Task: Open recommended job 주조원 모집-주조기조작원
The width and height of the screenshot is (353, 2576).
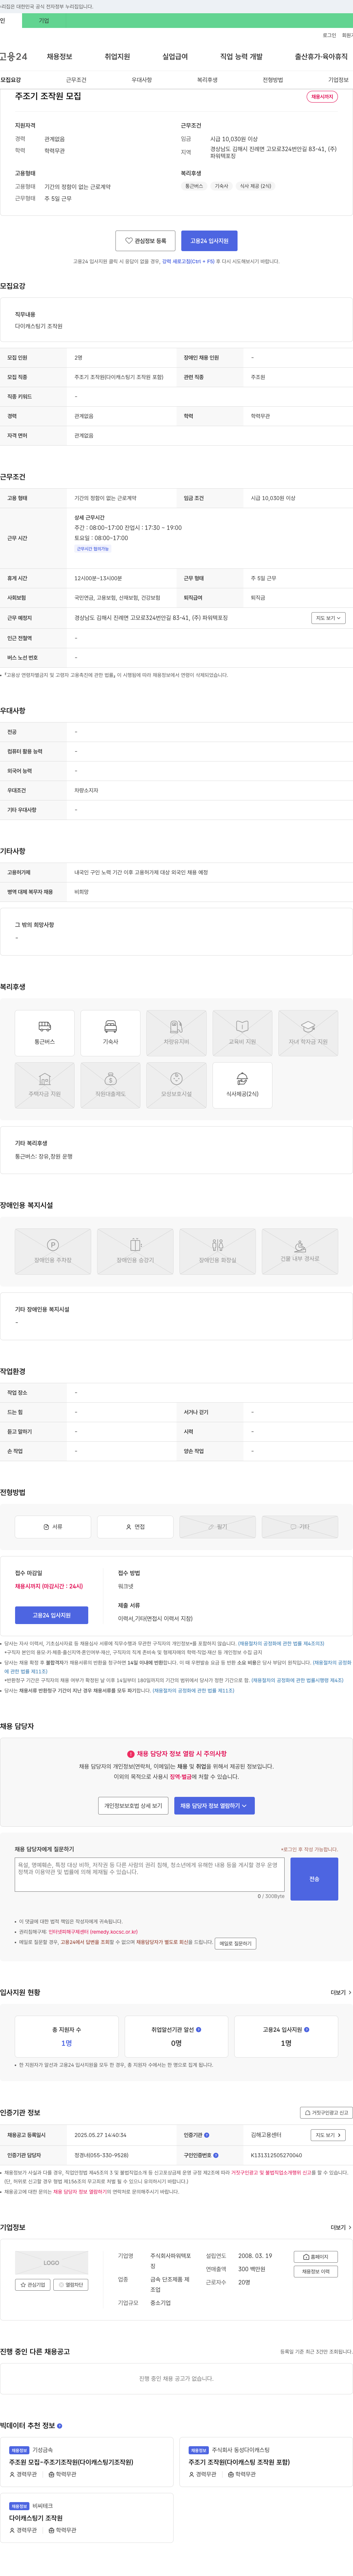Action: point(71,2462)
